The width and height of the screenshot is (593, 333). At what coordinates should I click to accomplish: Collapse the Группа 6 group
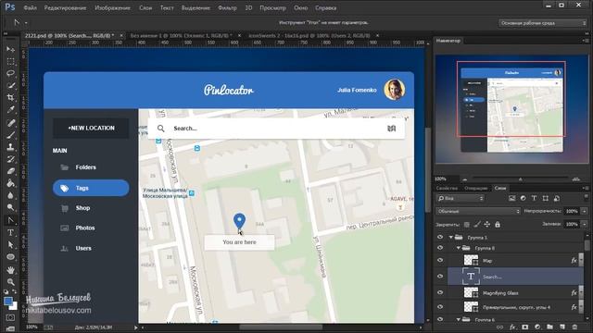tap(458, 320)
